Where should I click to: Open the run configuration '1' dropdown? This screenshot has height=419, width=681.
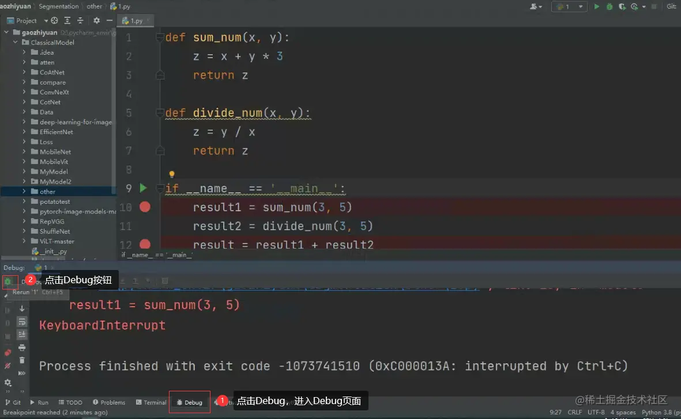(569, 6)
